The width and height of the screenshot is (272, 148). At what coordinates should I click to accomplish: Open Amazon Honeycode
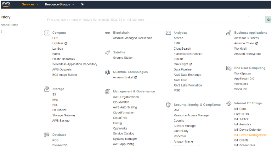tap(247, 54)
